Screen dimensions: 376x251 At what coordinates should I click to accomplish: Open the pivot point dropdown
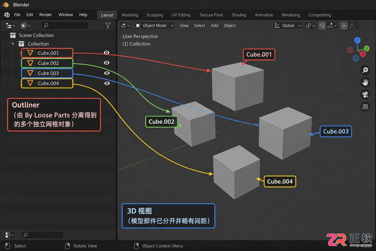(310, 25)
